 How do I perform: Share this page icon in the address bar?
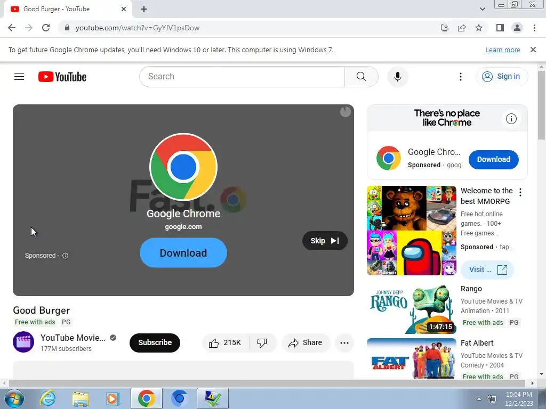pyautogui.click(x=462, y=28)
